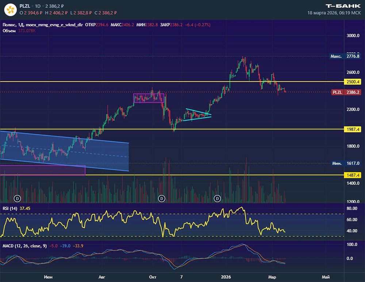Click the yellow 1987.4 level price tag

(x=353, y=129)
